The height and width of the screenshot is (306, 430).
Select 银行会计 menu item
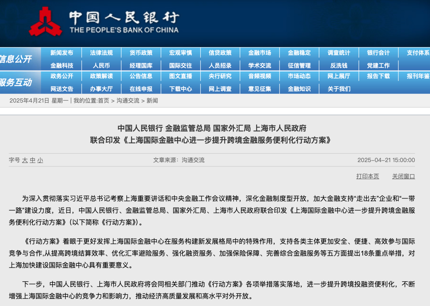pos(378,53)
